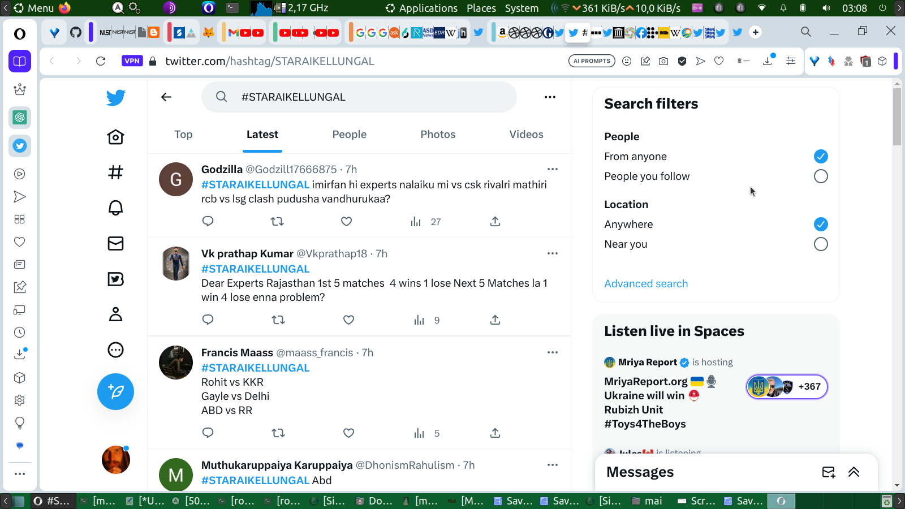Select the 'From anyone' radio option

(821, 156)
